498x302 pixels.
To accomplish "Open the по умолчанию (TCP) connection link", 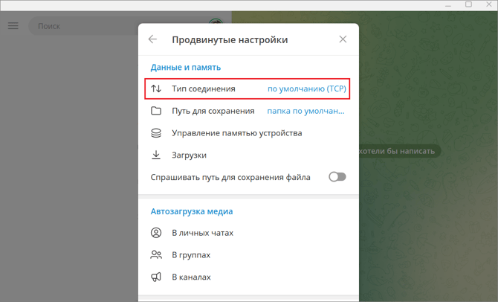I will pyautogui.click(x=306, y=89).
